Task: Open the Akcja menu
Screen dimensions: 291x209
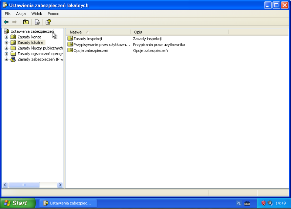Action: [x=21, y=14]
